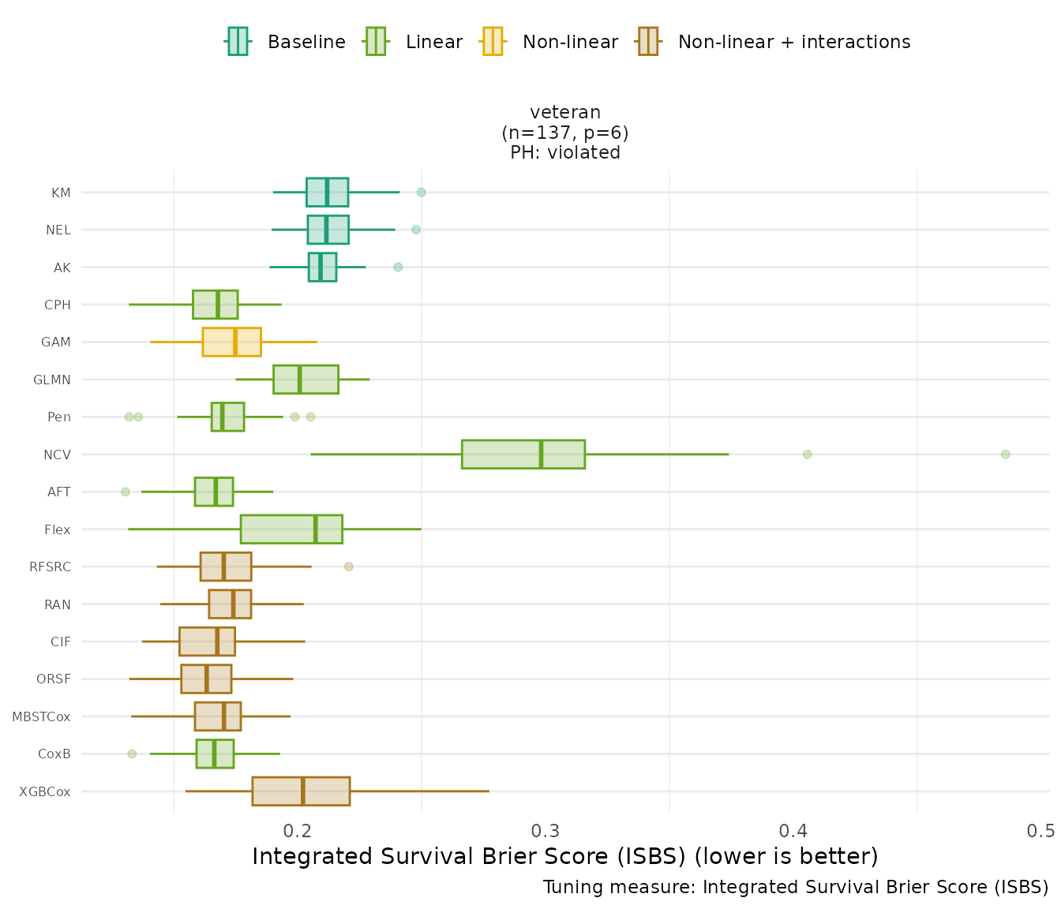
Task: Click the MBSTCox y-axis label
Action: [41, 717]
